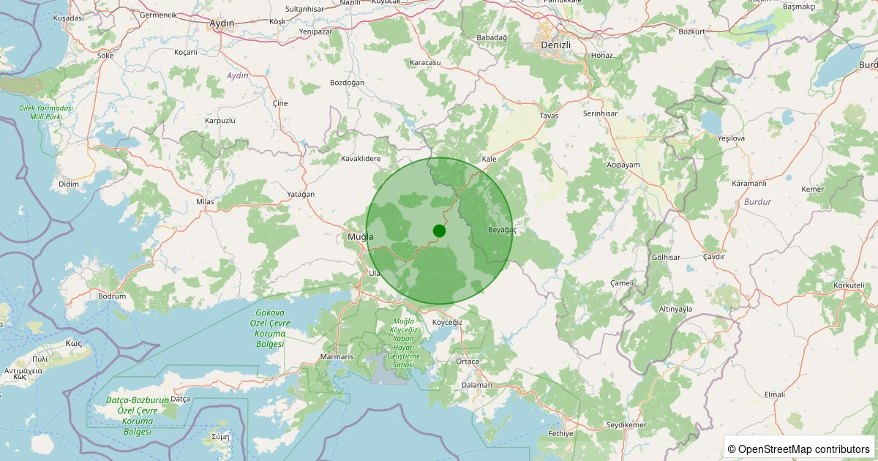Select the Kale town label
Viewport: 878px width, 461px height.
click(x=489, y=159)
